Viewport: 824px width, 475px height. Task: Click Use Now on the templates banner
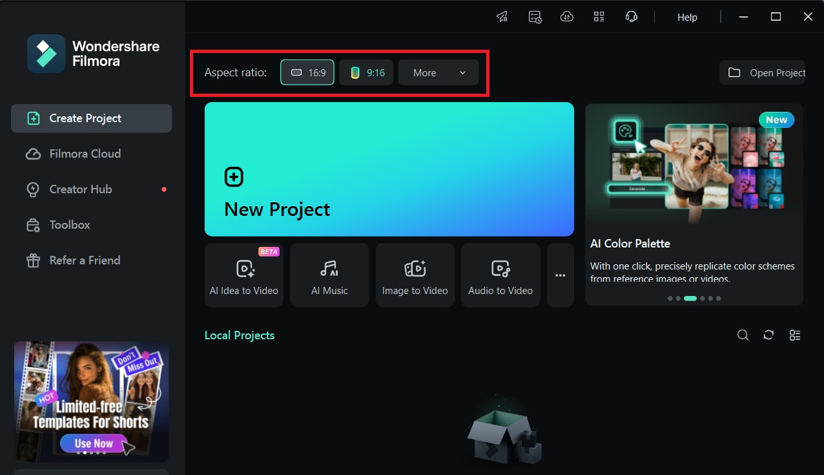94,443
